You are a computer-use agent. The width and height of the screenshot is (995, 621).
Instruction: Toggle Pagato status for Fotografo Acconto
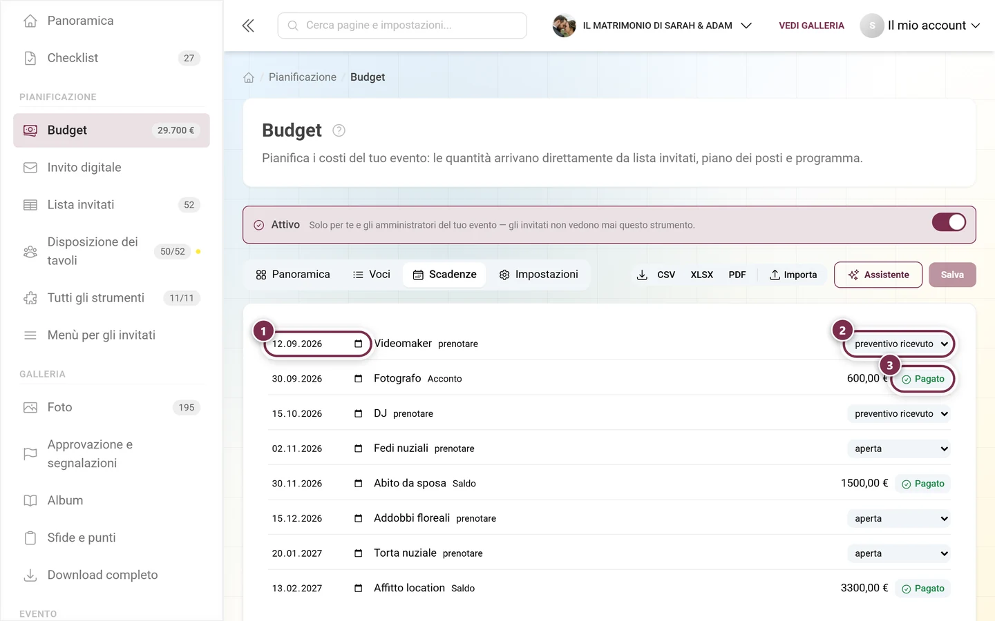coord(922,379)
